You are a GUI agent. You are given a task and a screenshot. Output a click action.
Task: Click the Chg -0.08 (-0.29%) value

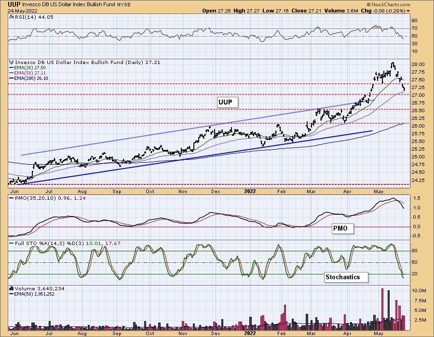383,11
